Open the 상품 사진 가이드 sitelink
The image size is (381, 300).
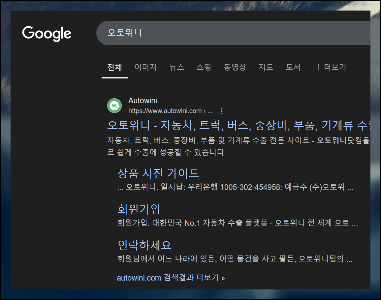[158, 173]
